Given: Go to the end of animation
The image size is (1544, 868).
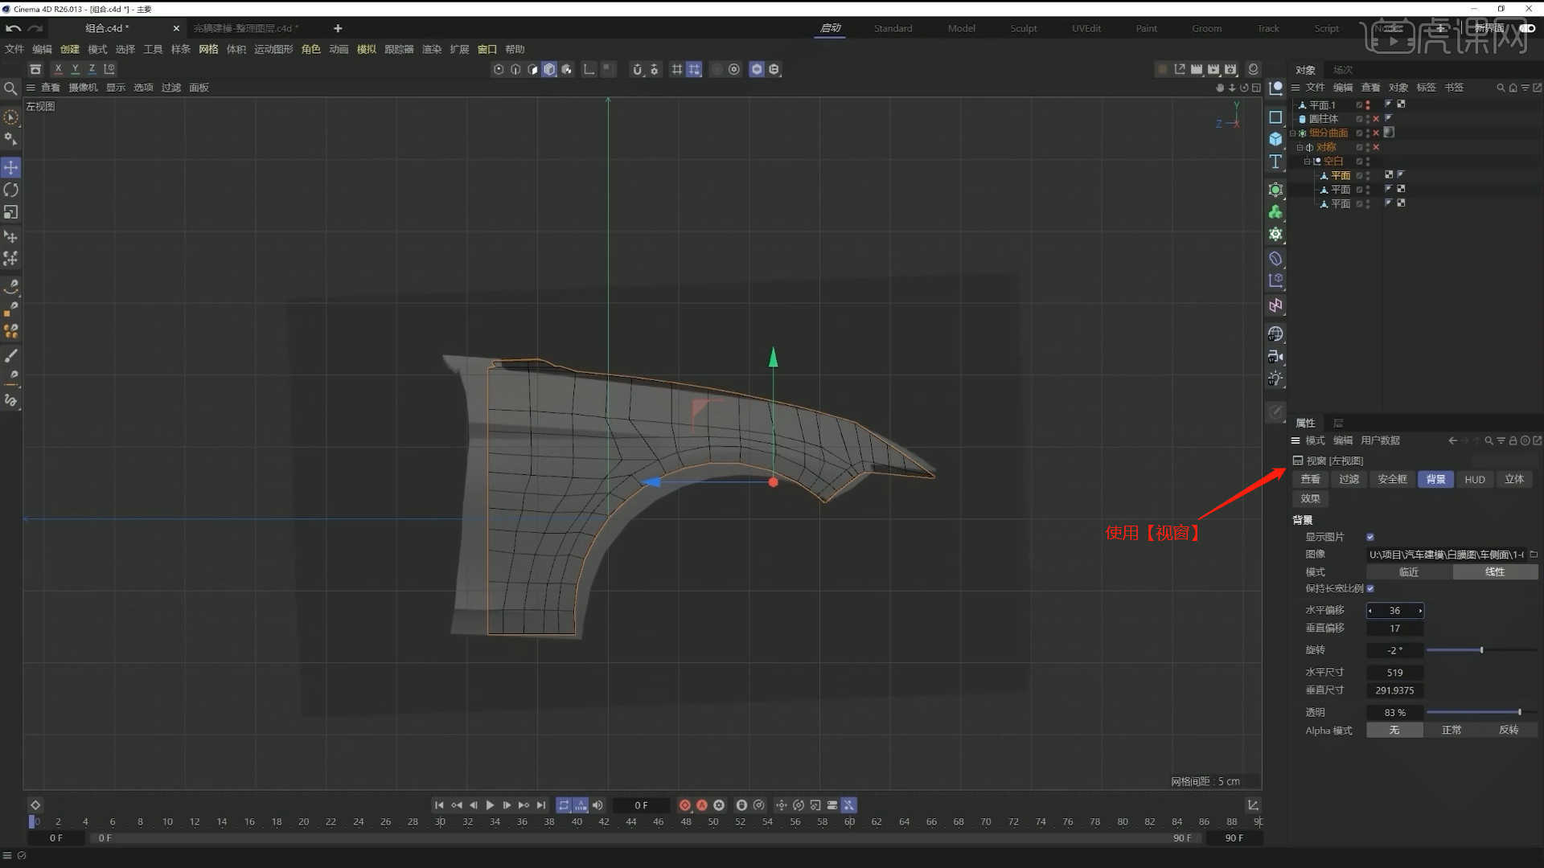Looking at the screenshot, I should coord(541,805).
